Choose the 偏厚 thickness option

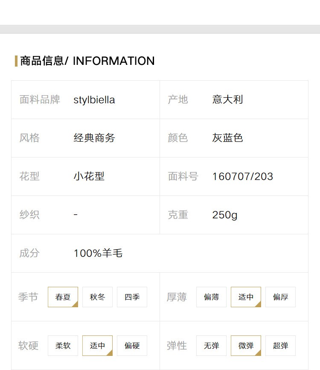(280, 297)
